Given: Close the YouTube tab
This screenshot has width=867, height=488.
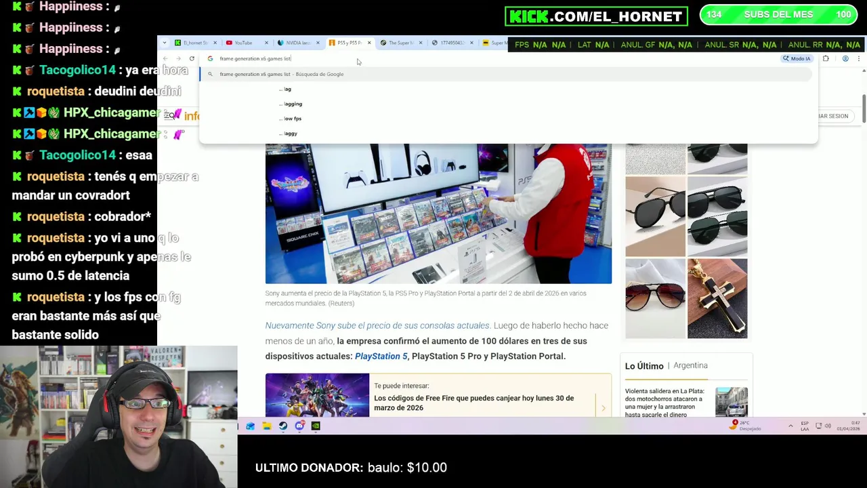Looking at the screenshot, I should (266, 43).
